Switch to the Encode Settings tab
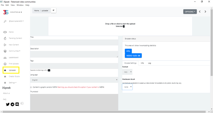213x113 pixels. 130,63
